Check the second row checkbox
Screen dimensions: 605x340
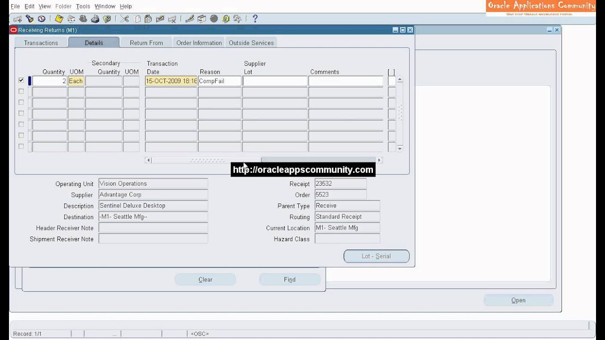[21, 92]
